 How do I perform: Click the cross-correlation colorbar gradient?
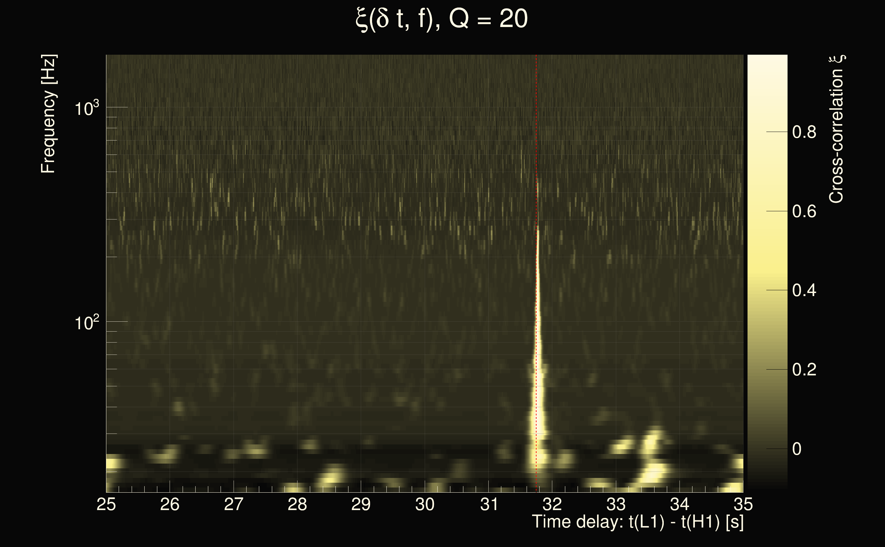click(767, 271)
